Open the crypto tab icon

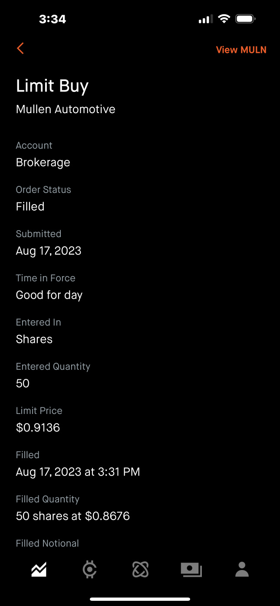[89, 570]
